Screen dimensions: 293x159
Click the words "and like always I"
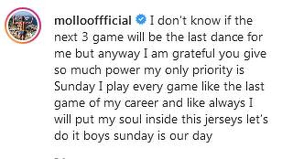[207, 103]
